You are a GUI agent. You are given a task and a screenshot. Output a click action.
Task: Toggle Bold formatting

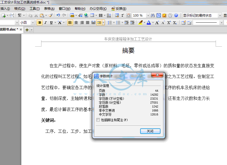[x=40, y=23]
